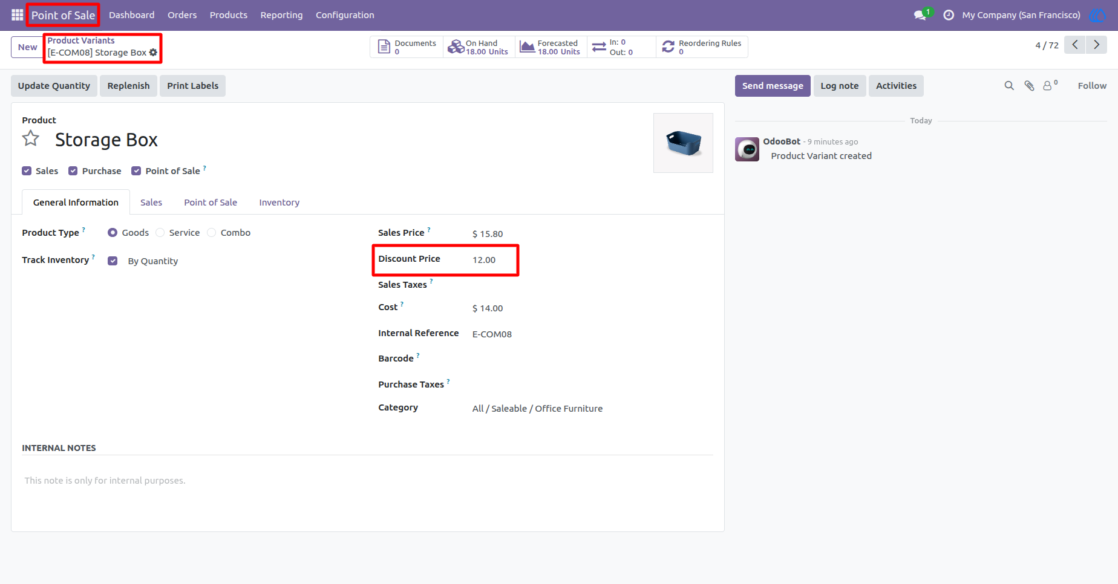Open the Orders menu

click(182, 15)
